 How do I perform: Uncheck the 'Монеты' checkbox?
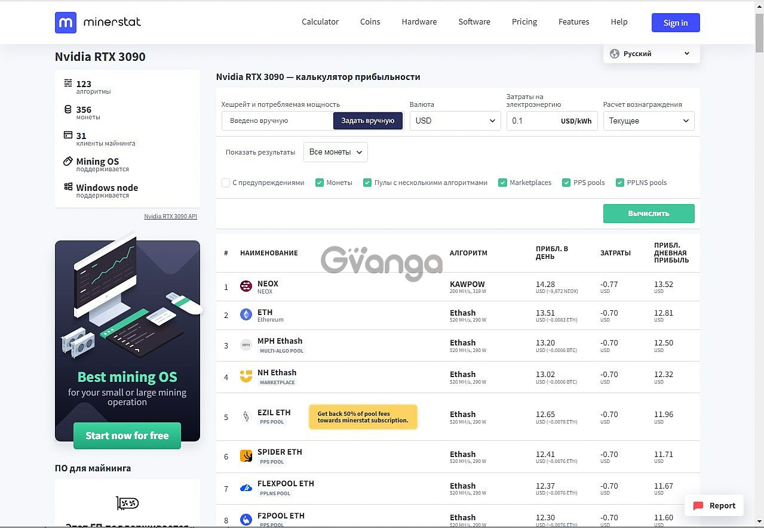(x=320, y=183)
